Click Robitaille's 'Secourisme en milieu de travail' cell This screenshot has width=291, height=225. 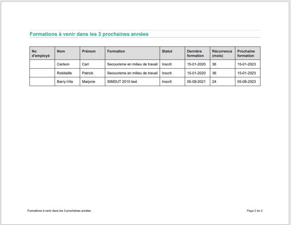pos(132,73)
